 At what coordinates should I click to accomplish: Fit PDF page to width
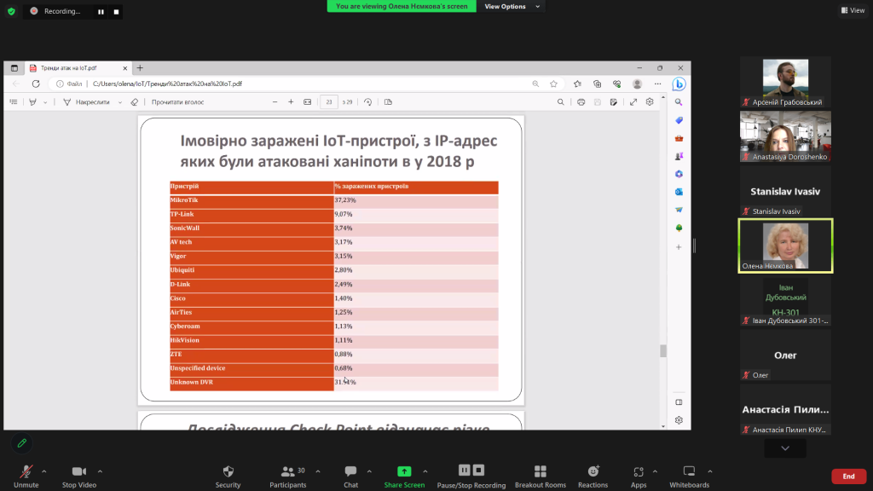pos(307,102)
